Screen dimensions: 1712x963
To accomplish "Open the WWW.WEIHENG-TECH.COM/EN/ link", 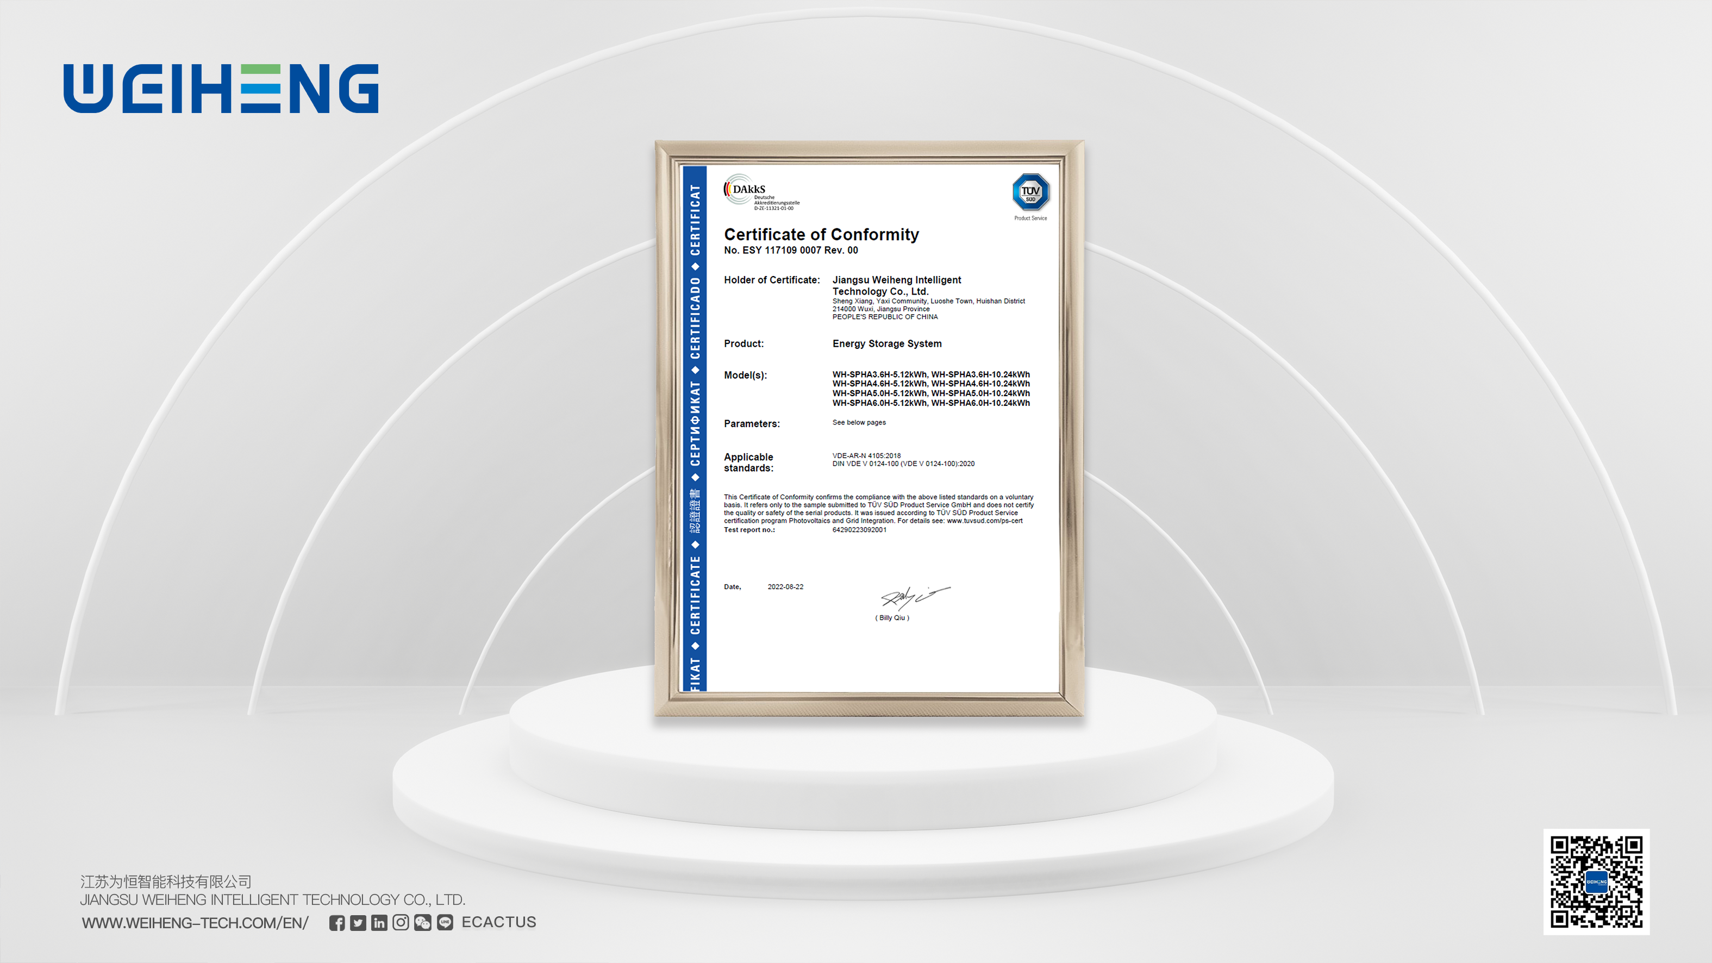I will [x=196, y=923].
